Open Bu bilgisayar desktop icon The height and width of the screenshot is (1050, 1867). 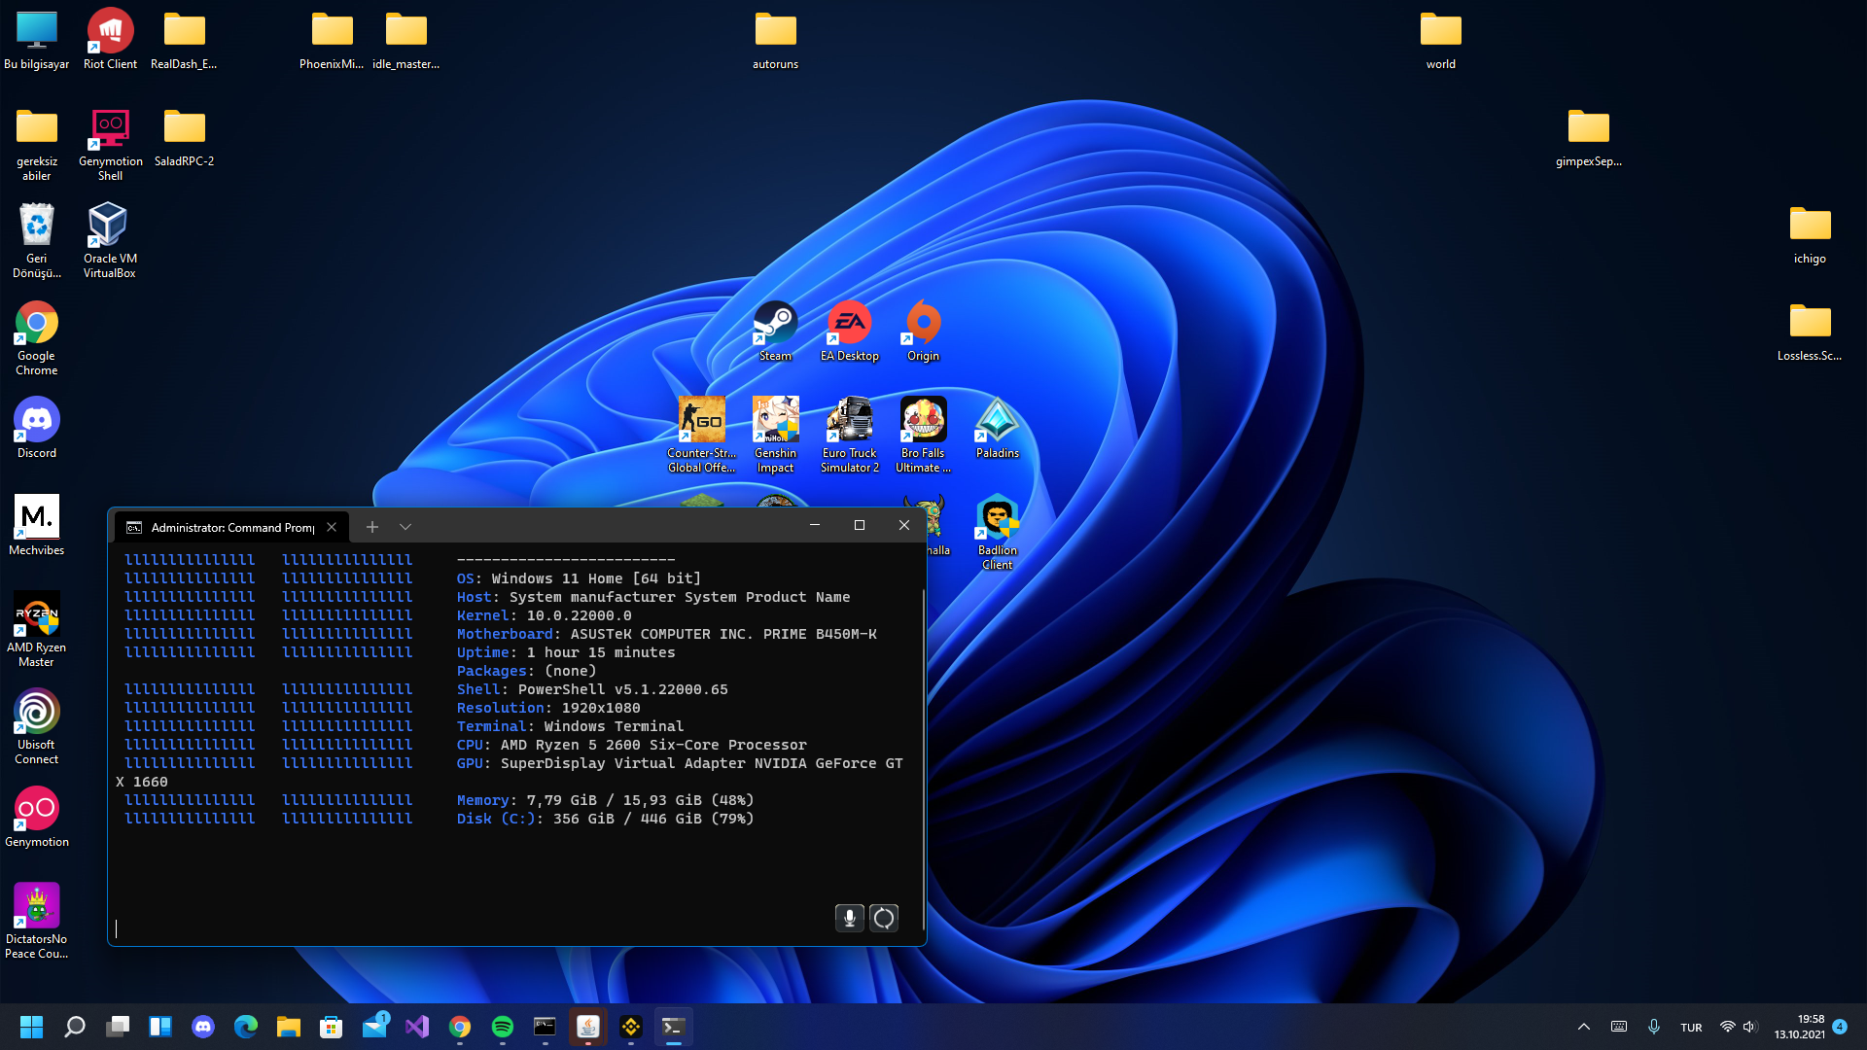click(37, 39)
